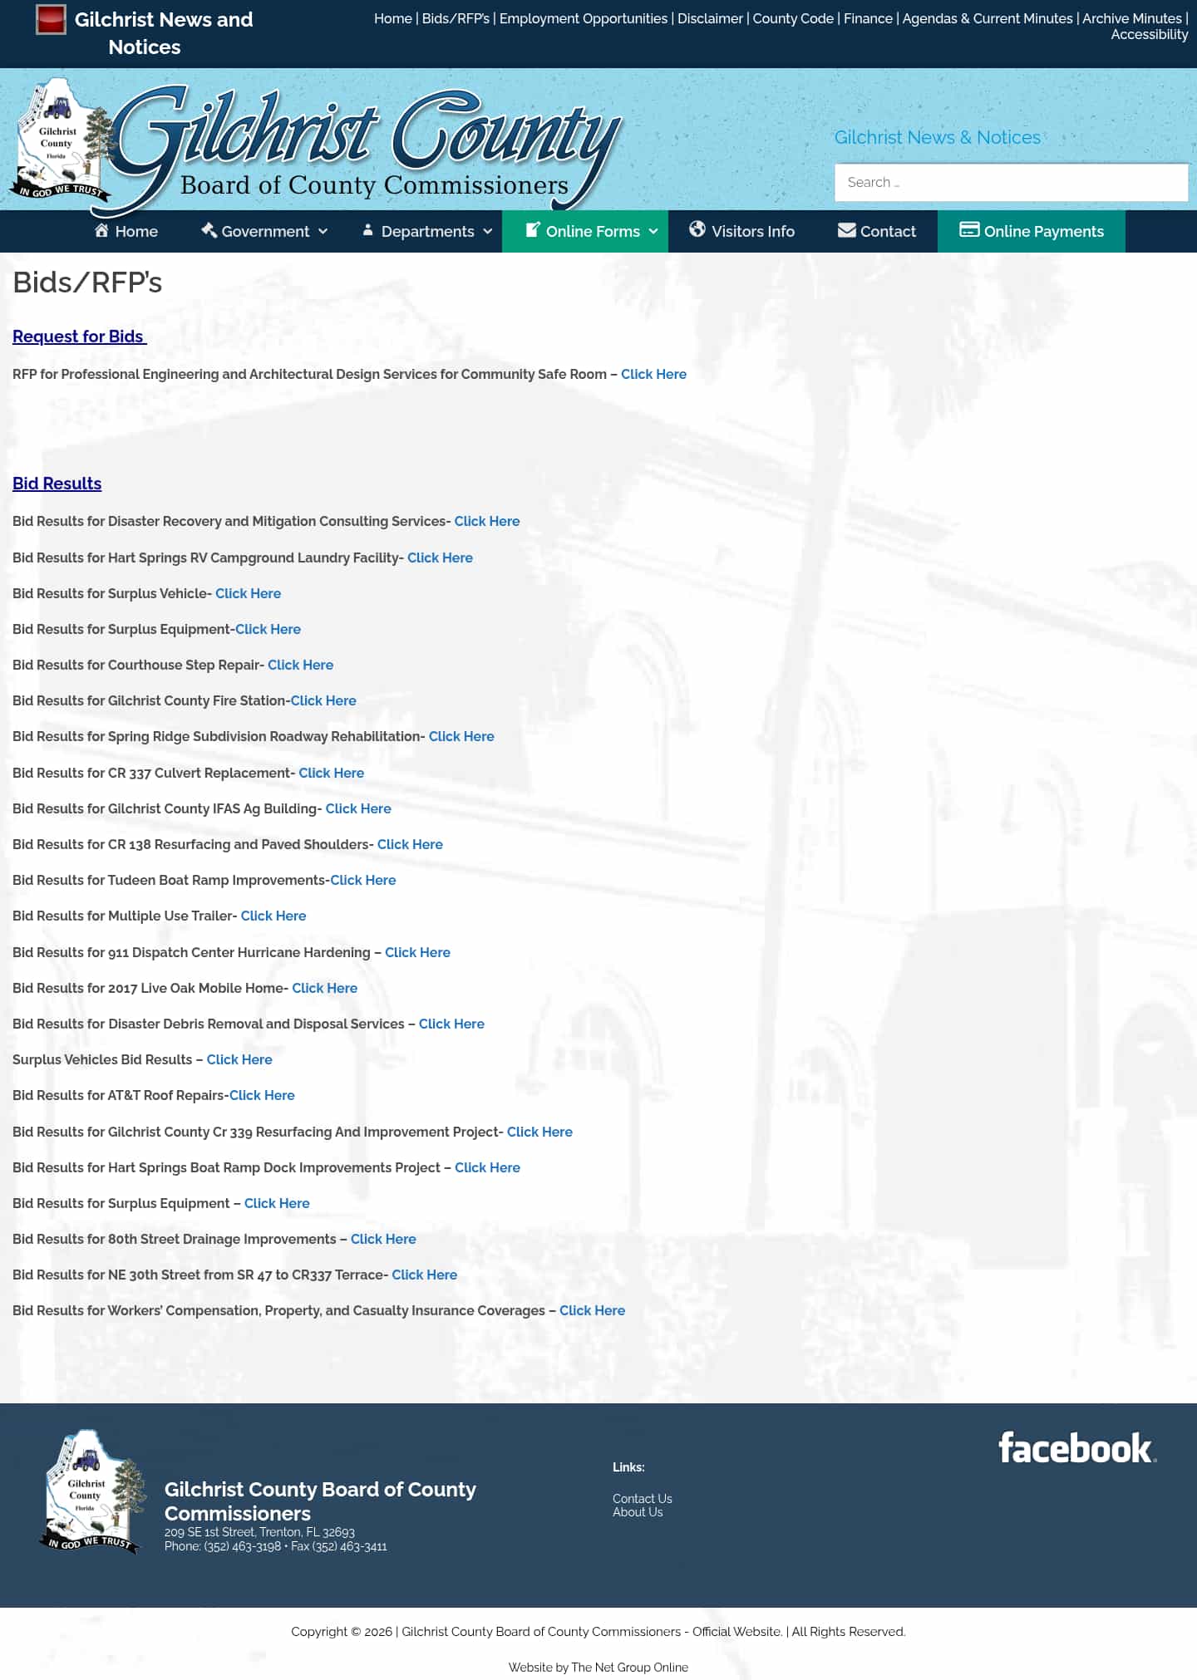
Task: Click Here for Workers' Compensation Insurance Coverages
Action: click(x=592, y=1310)
